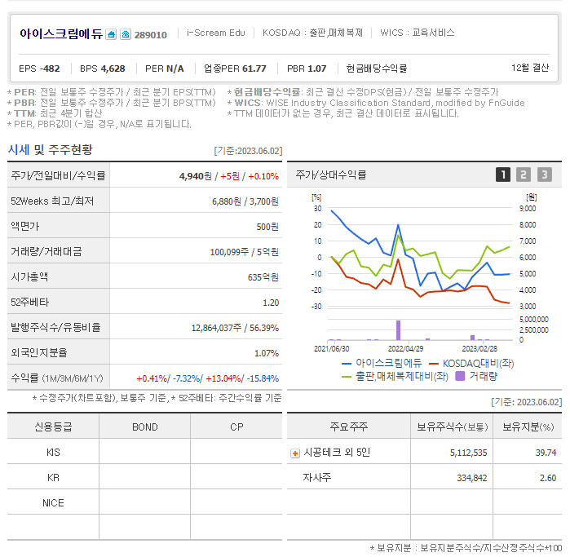
Task: Click the 주가/상대수익률 chart title
Action: pyautogui.click(x=331, y=175)
